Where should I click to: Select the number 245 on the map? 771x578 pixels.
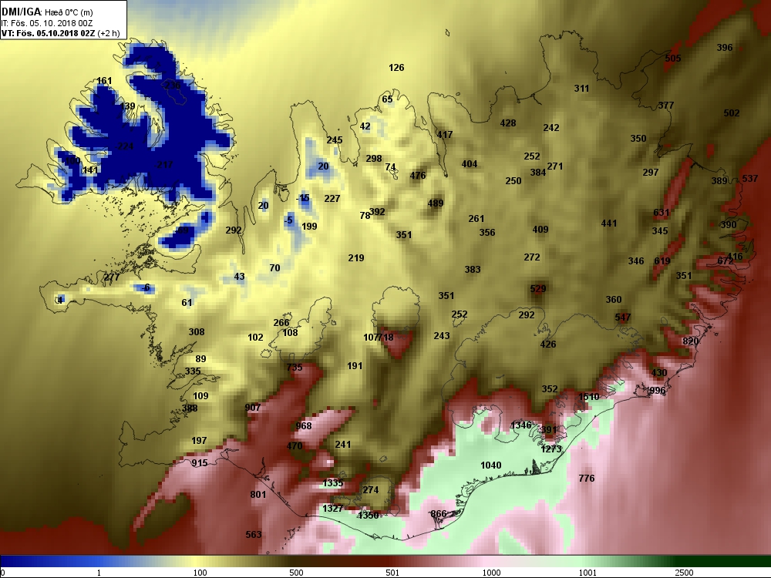335,140
